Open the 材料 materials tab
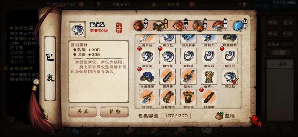Viewport: 298px width, 137px height. (240, 25)
